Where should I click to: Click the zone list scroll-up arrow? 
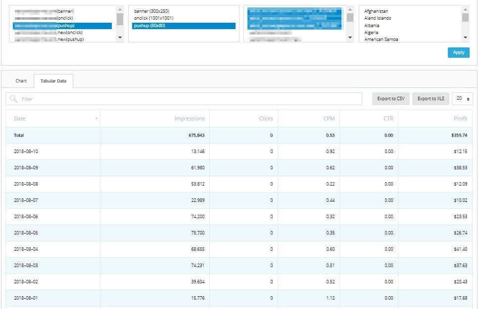click(120, 9)
